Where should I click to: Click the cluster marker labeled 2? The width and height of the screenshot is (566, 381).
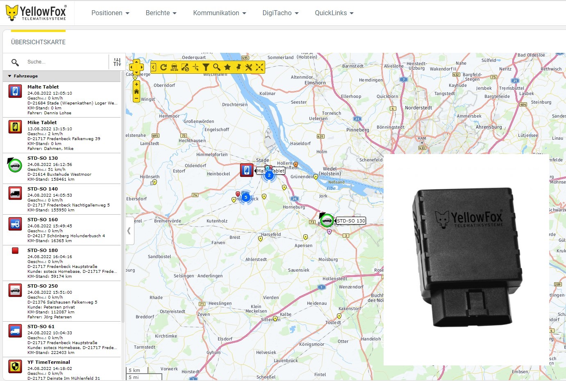coord(269,175)
